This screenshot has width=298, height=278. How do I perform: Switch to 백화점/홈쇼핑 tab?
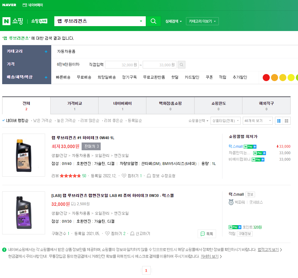170,106
